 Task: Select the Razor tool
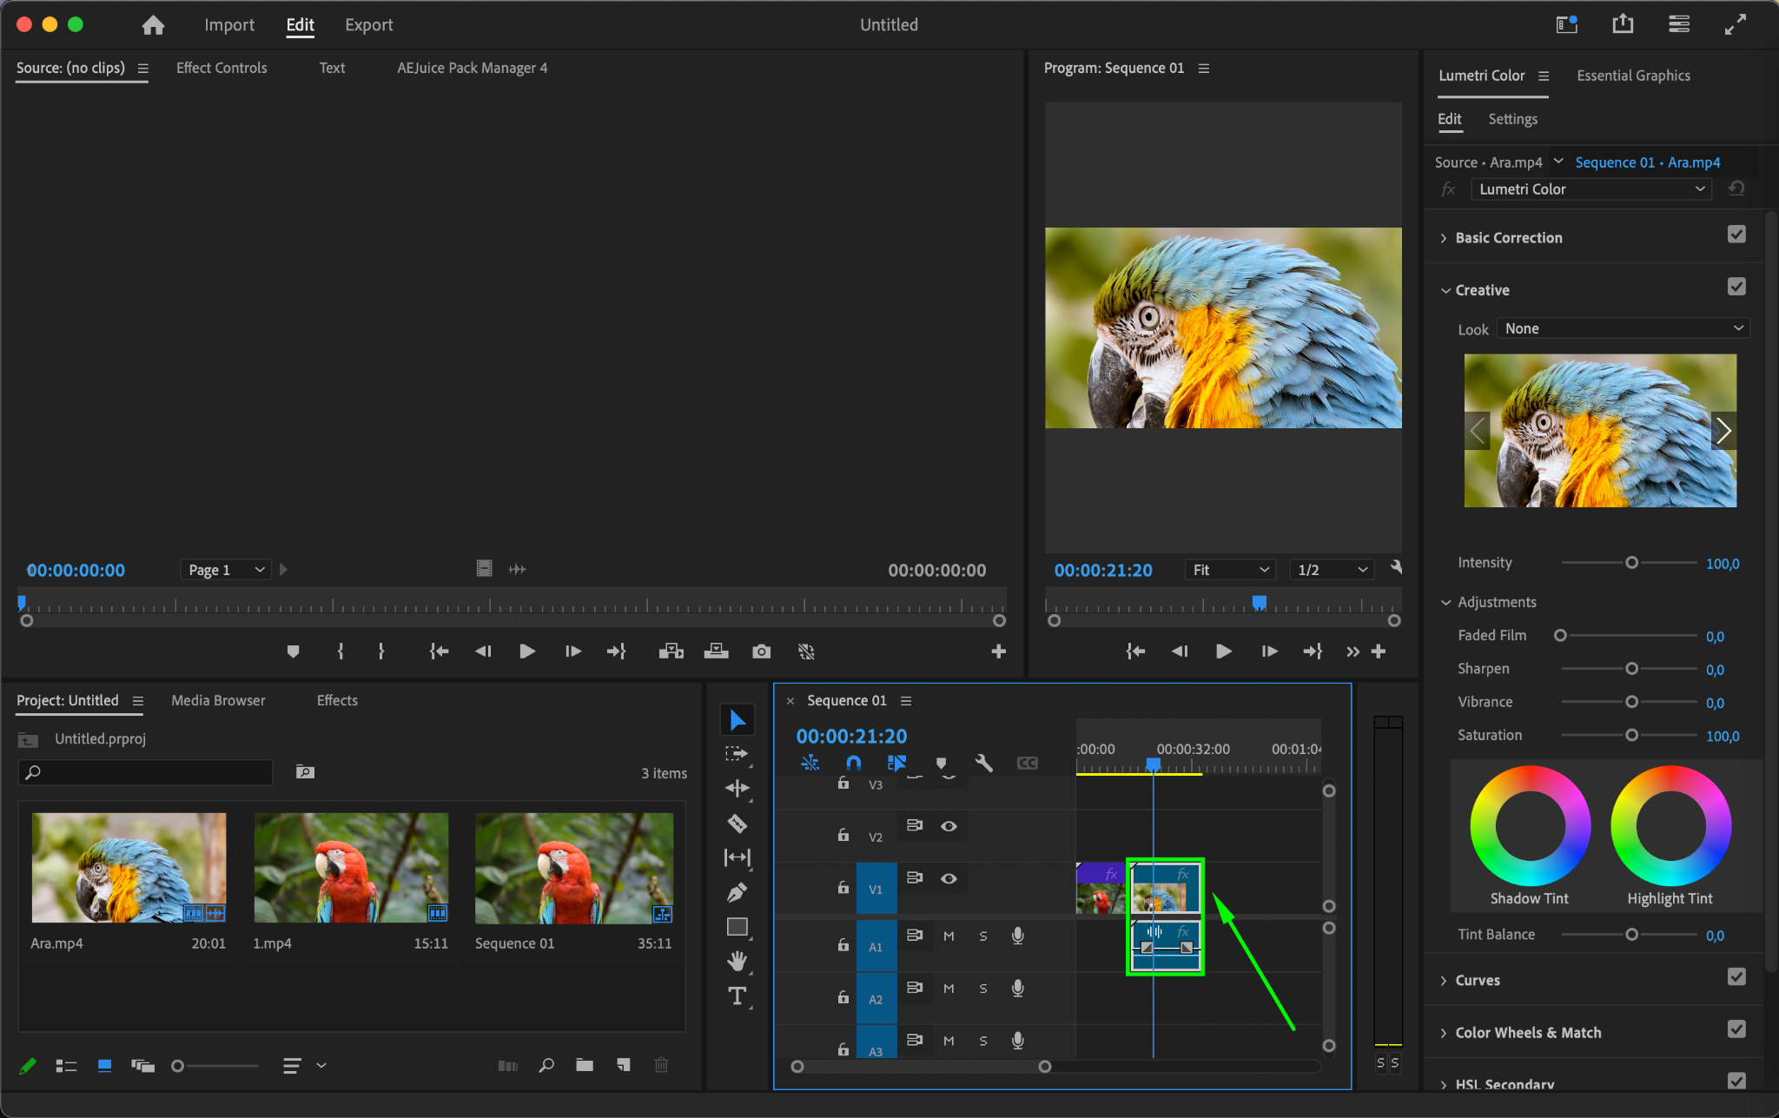point(737,823)
